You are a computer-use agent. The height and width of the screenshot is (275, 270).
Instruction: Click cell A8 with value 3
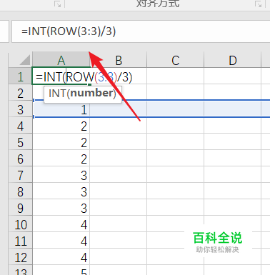(61, 191)
